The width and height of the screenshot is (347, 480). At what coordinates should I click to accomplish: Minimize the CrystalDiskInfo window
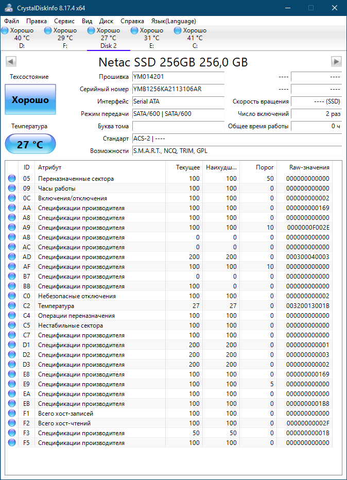tap(288, 8)
